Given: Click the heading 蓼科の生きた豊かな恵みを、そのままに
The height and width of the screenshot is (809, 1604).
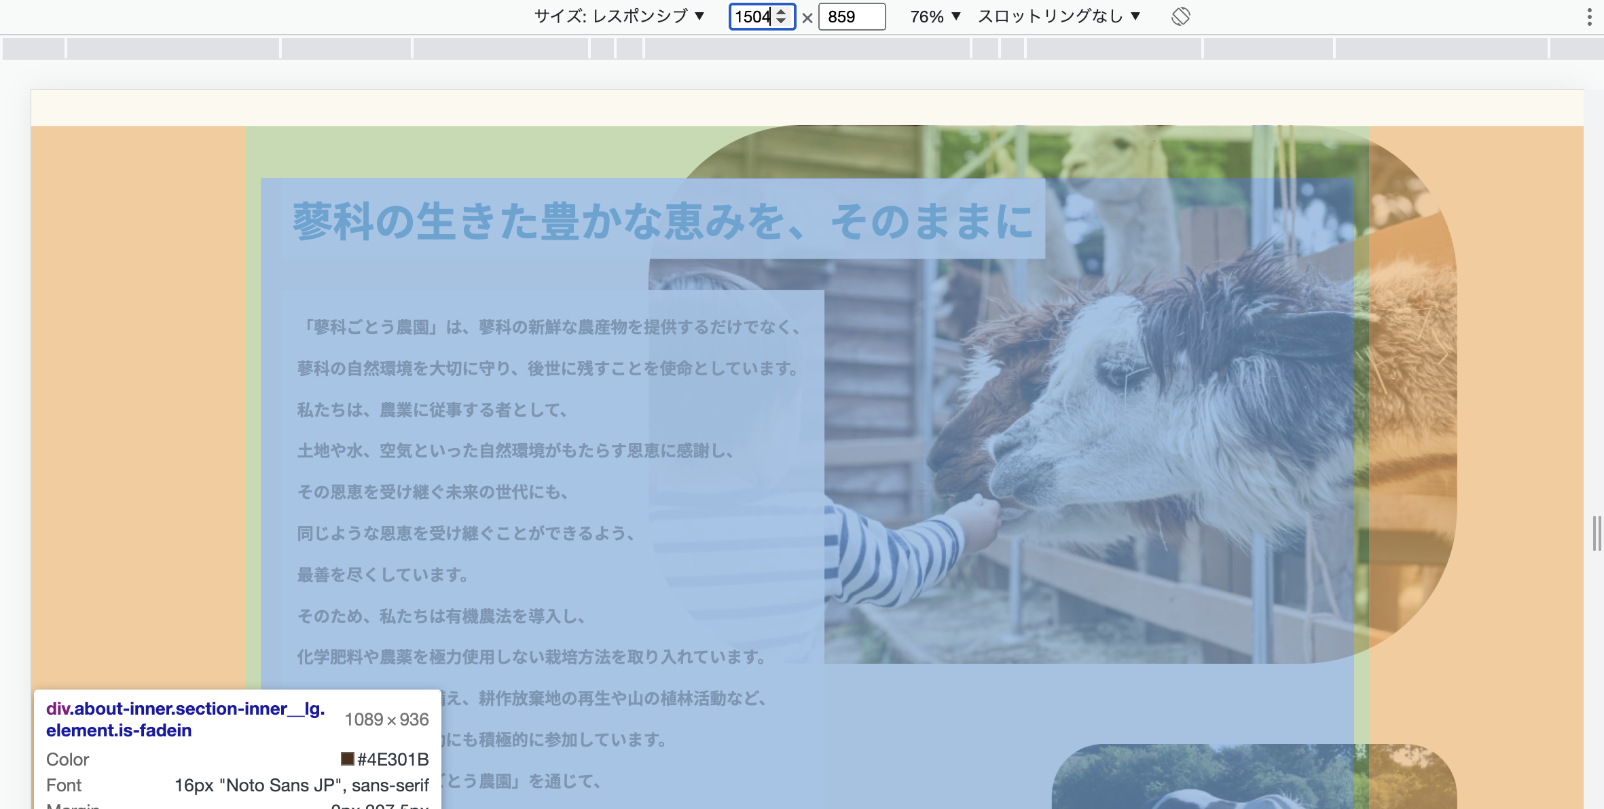Looking at the screenshot, I should click(663, 221).
